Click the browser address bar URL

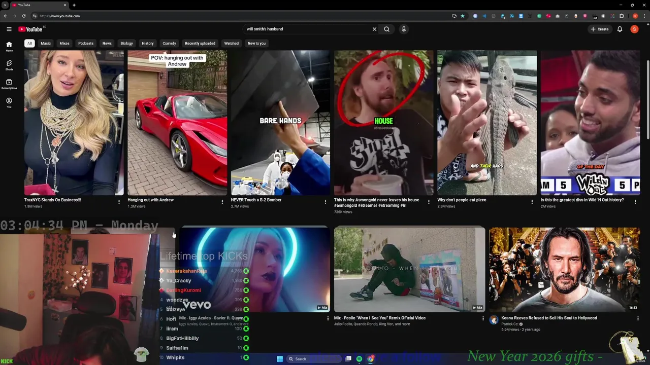[60, 16]
